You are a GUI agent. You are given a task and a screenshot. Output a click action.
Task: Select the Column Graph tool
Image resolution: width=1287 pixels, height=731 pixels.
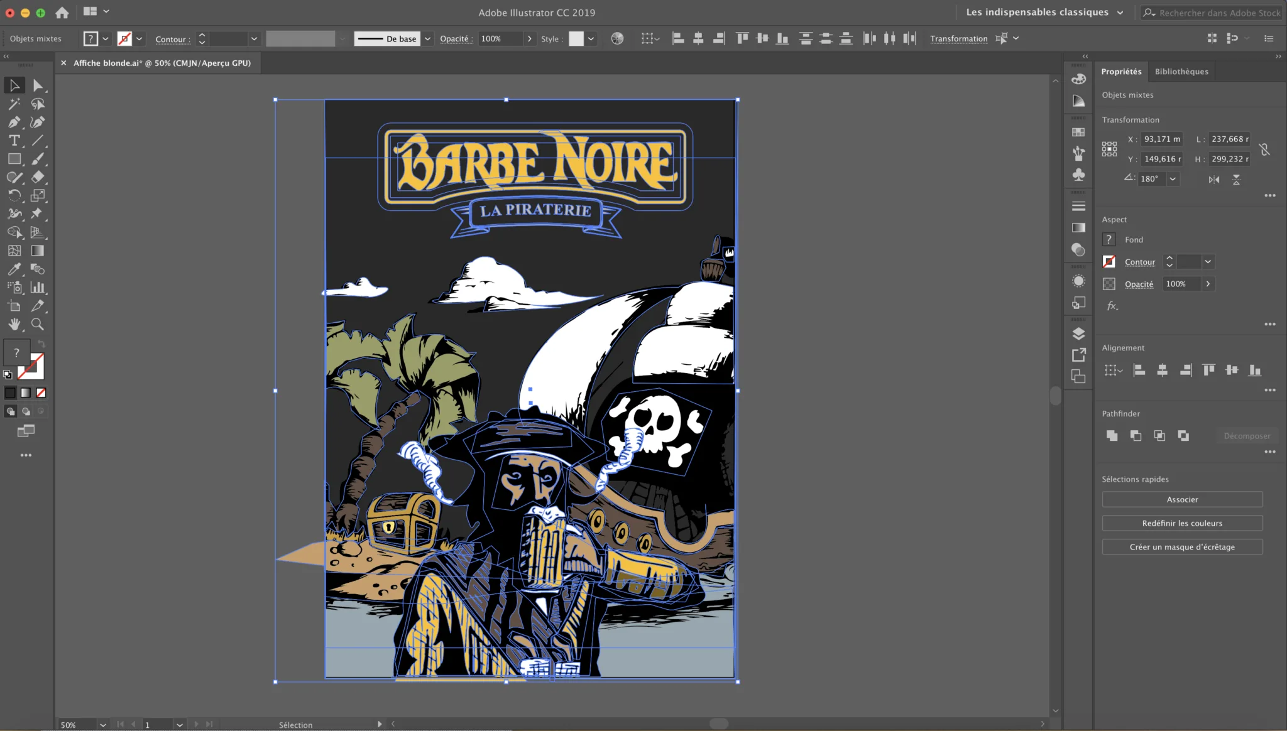pyautogui.click(x=38, y=288)
